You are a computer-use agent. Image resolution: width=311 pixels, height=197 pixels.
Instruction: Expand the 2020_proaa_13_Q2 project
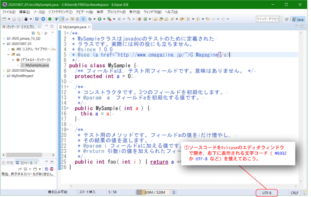(4, 38)
